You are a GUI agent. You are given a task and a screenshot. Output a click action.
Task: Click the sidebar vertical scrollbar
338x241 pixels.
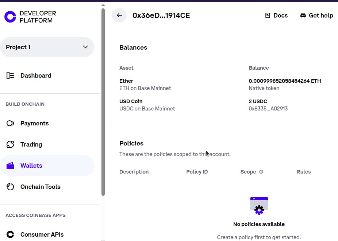[103, 102]
